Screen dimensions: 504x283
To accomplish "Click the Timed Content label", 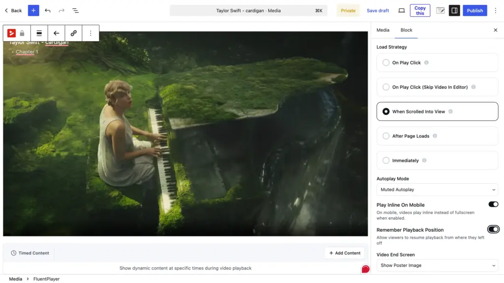I will (34, 253).
